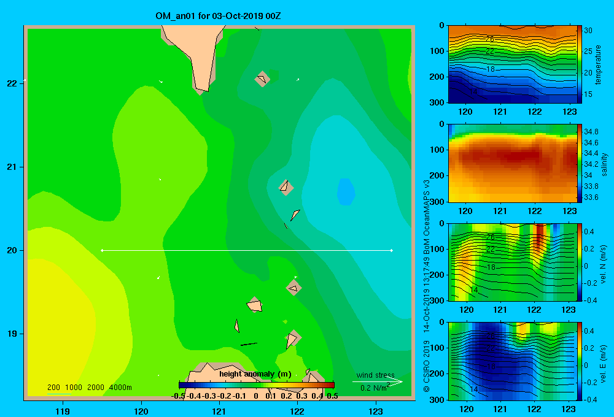
Task: Click the map title 'OM_an01 for 03-Oct-2019 00Z'
Action: coord(218,16)
